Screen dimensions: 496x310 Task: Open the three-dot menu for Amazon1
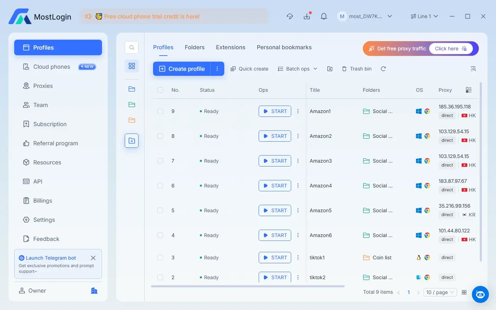pyautogui.click(x=298, y=111)
